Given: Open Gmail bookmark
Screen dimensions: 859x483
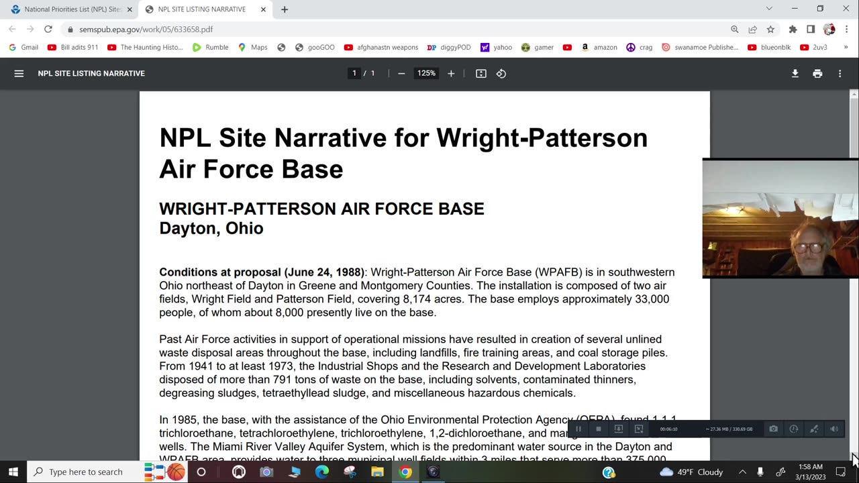Looking at the screenshot, I should pos(23,47).
